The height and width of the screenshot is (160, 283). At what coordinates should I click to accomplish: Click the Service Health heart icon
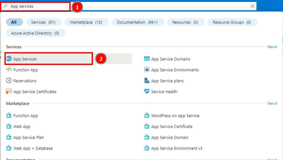coord(147,92)
